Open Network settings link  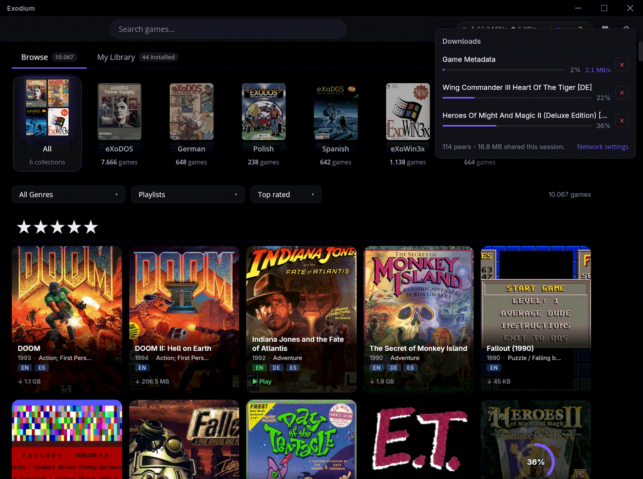click(603, 147)
